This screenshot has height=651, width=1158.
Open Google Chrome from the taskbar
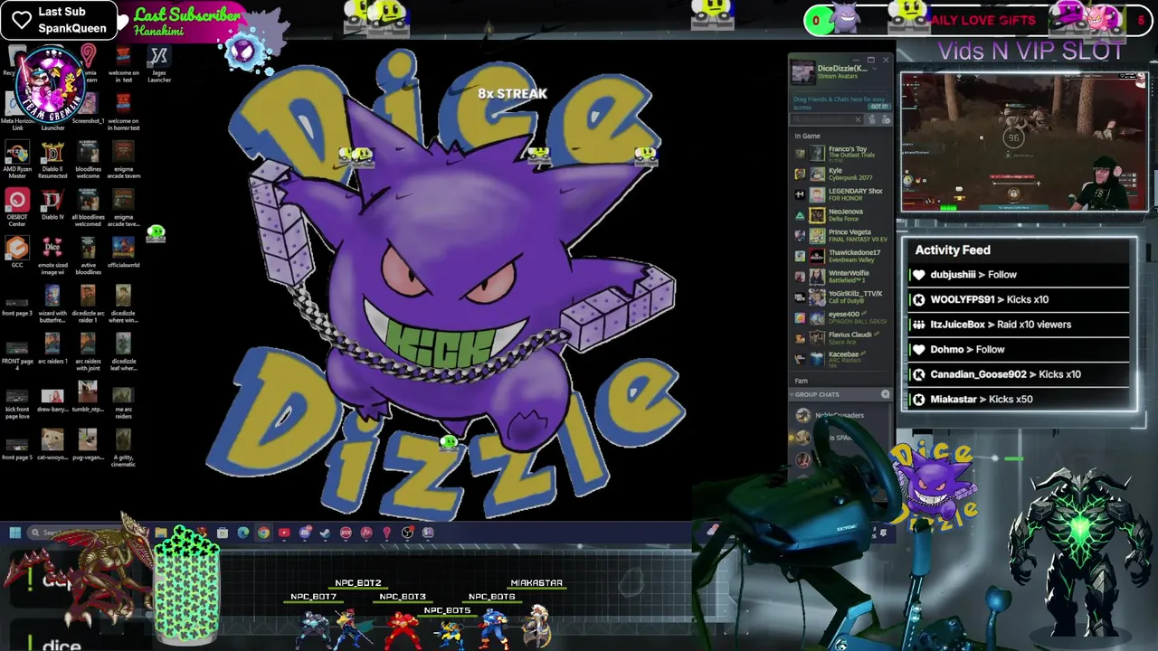[263, 533]
